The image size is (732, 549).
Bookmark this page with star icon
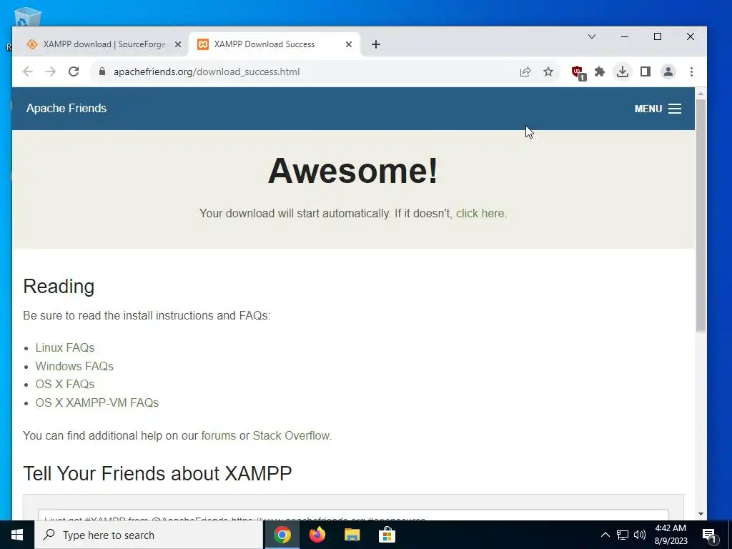(x=548, y=72)
